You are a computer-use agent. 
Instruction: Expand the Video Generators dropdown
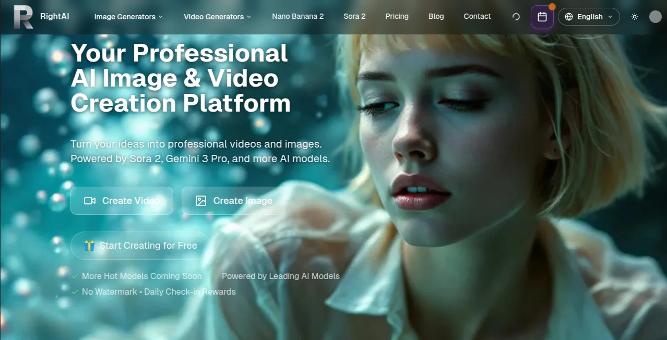click(x=217, y=16)
